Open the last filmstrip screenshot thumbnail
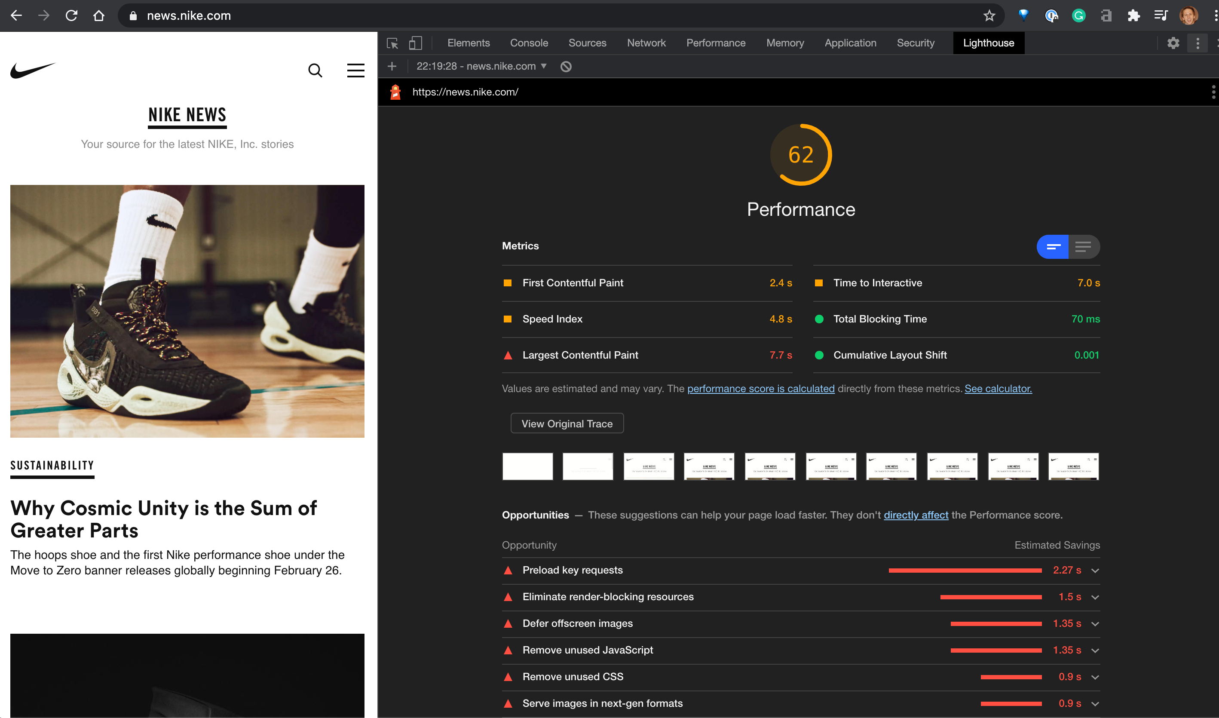 pos(1073,466)
